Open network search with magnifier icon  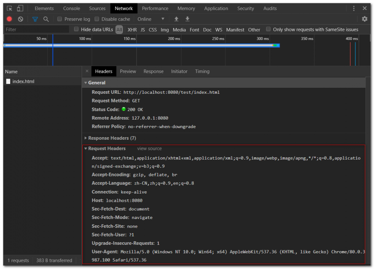tap(46, 19)
